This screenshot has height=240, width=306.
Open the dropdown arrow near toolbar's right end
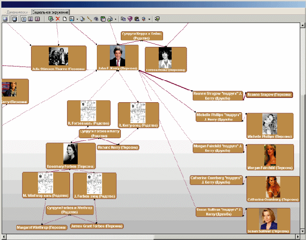coord(149,19)
